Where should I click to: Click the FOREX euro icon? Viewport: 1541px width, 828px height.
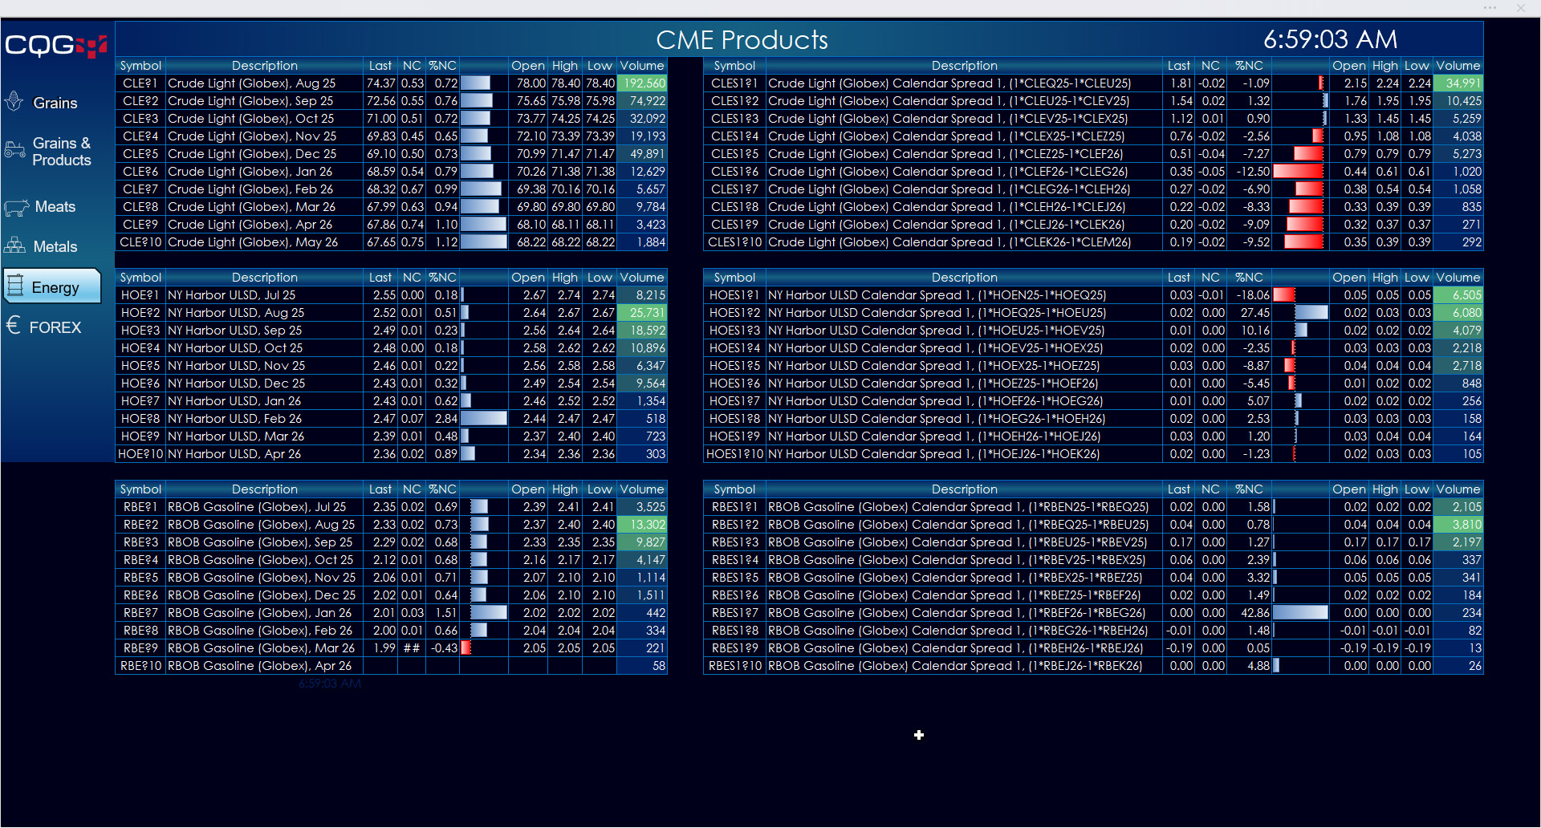pyautogui.click(x=13, y=325)
